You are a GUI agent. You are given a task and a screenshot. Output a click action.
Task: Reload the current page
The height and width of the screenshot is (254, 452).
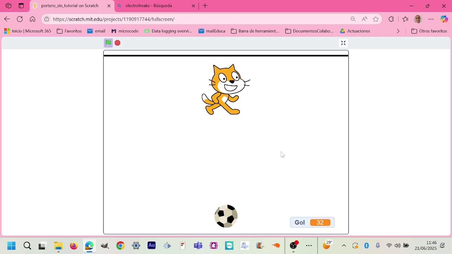click(20, 19)
